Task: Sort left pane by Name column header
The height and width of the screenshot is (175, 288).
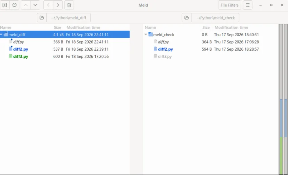Action: tap(5, 27)
